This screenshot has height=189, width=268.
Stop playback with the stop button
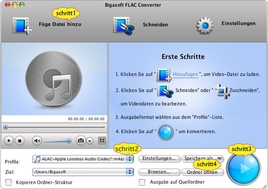click(x=20, y=141)
